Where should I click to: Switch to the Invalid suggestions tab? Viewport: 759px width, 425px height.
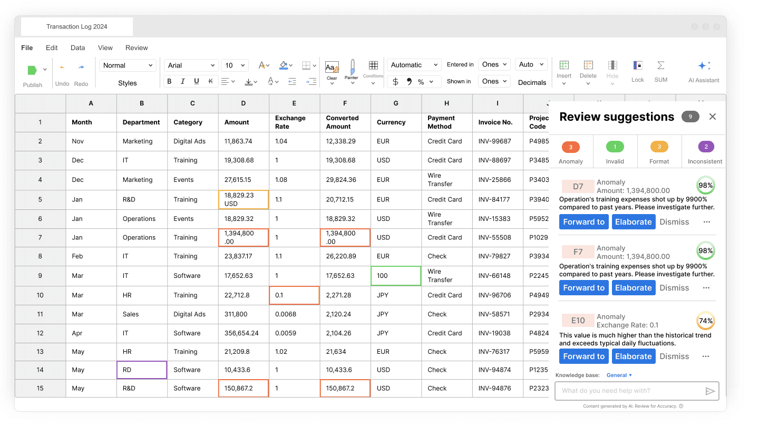tap(615, 152)
